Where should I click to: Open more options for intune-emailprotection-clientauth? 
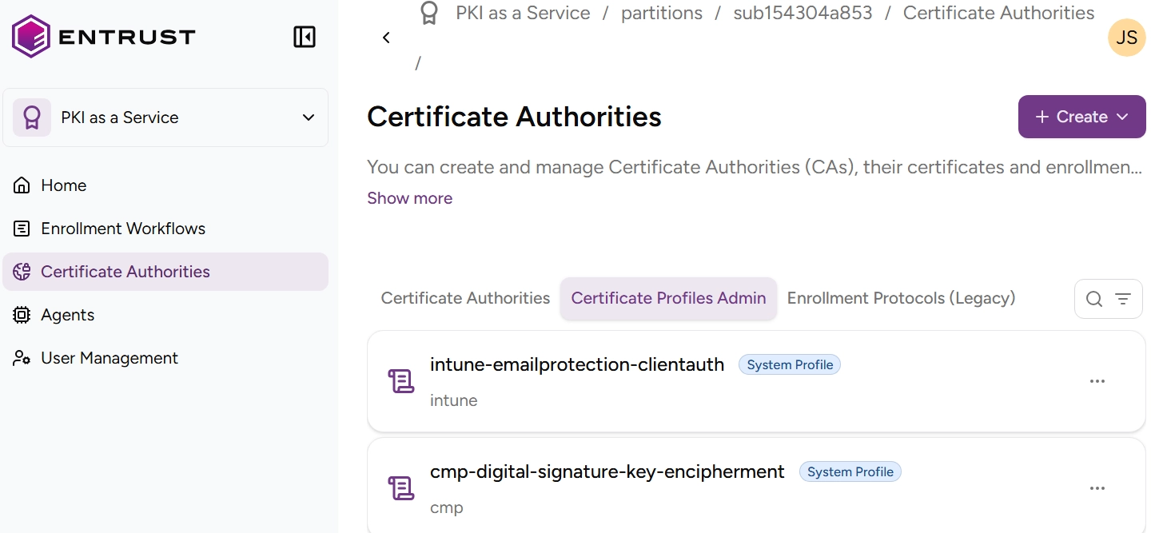click(1097, 381)
